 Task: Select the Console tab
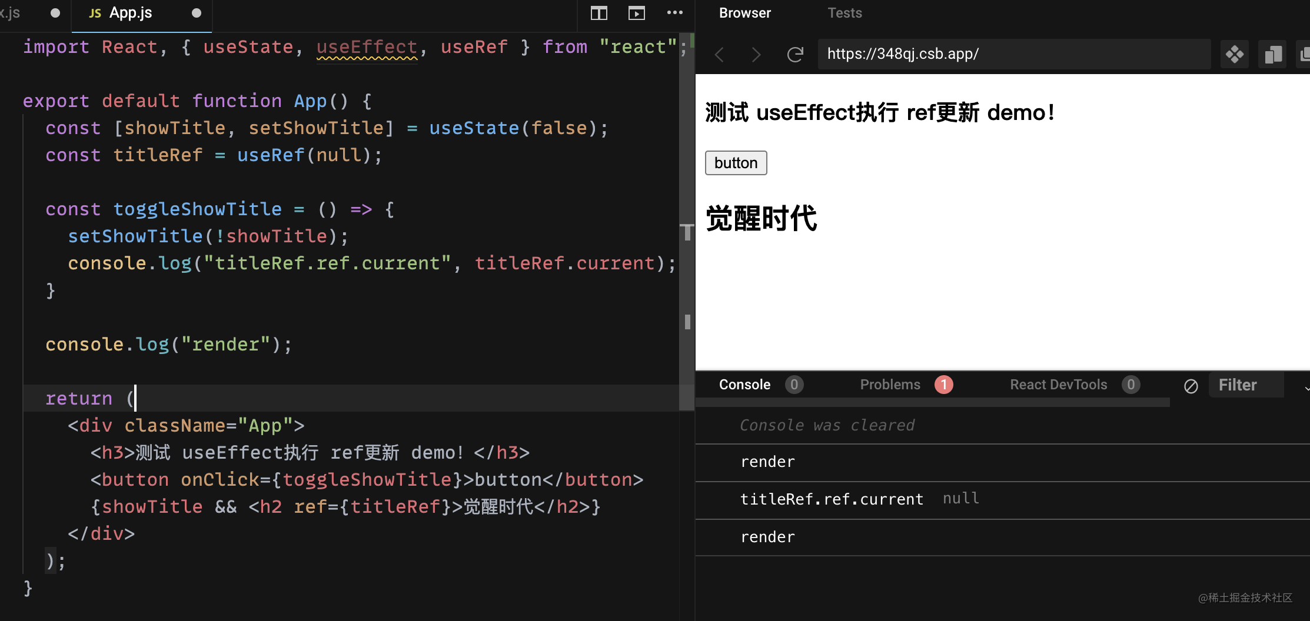[744, 385]
